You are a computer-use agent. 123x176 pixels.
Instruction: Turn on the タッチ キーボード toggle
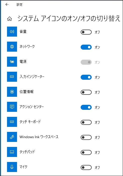(86, 122)
